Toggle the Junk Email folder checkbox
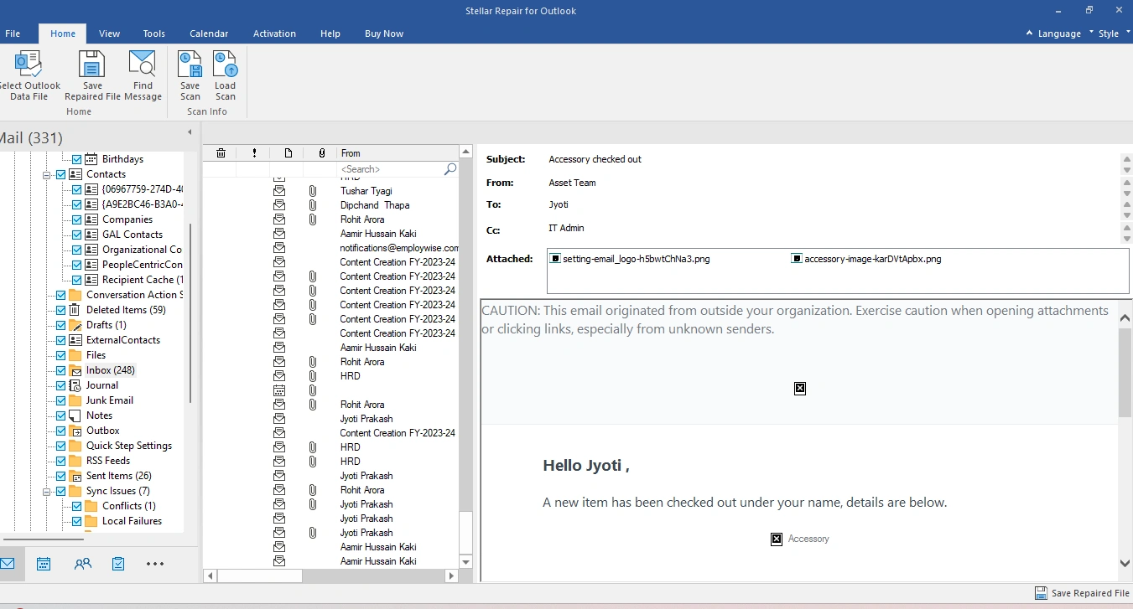The height and width of the screenshot is (609, 1133). click(61, 400)
